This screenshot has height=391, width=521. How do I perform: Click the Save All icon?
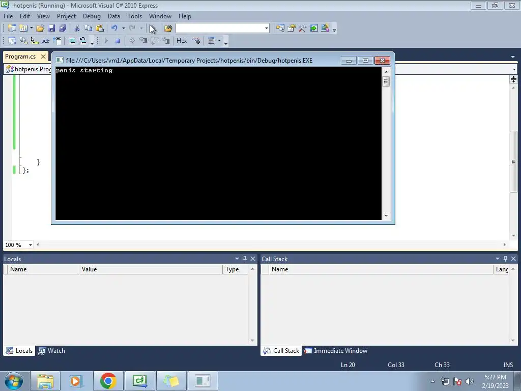pyautogui.click(x=63, y=29)
